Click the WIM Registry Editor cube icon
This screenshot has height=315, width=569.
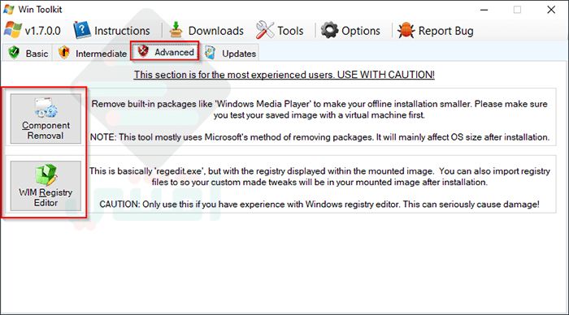(46, 175)
